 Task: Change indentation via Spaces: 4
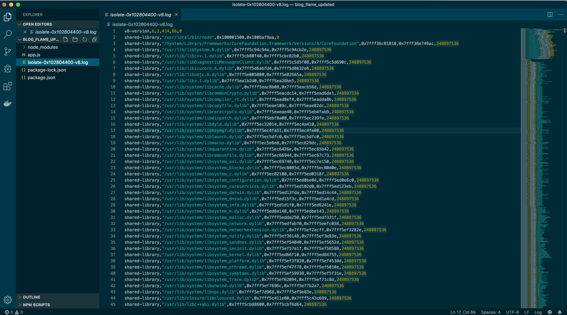491,312
